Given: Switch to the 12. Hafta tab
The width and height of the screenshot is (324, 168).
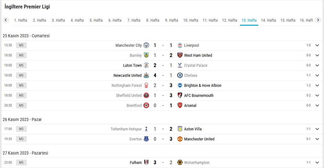Looking at the screenshot, I should pyautogui.click(x=230, y=20).
